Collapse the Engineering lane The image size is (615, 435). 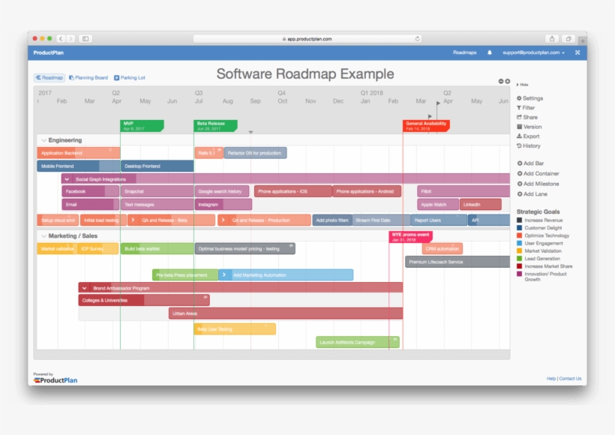(x=43, y=139)
